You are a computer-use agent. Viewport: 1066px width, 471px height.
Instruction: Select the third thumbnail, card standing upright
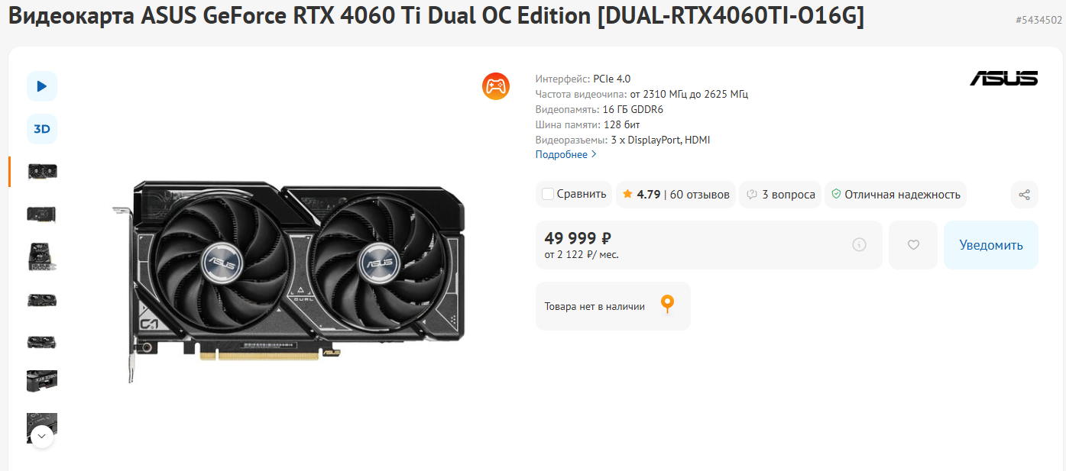(x=42, y=257)
